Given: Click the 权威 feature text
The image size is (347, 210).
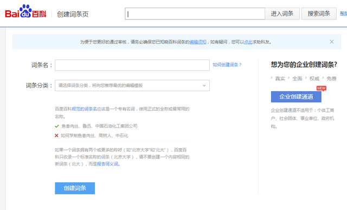Looking at the screenshot, I should pos(314,79).
